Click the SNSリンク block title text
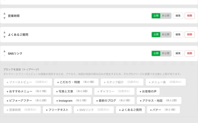This screenshot has height=123, width=198. [x=15, y=54]
